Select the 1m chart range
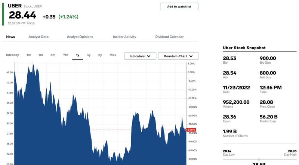 click(40, 55)
